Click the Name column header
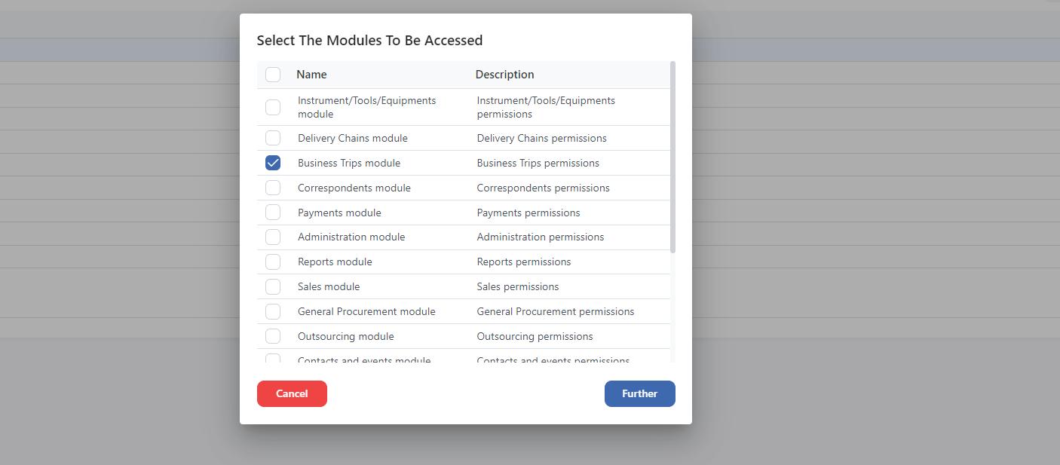1060x465 pixels. 311,75
